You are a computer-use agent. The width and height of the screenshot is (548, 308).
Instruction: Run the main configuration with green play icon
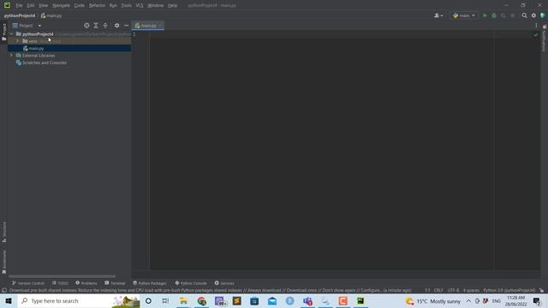pyautogui.click(x=485, y=15)
